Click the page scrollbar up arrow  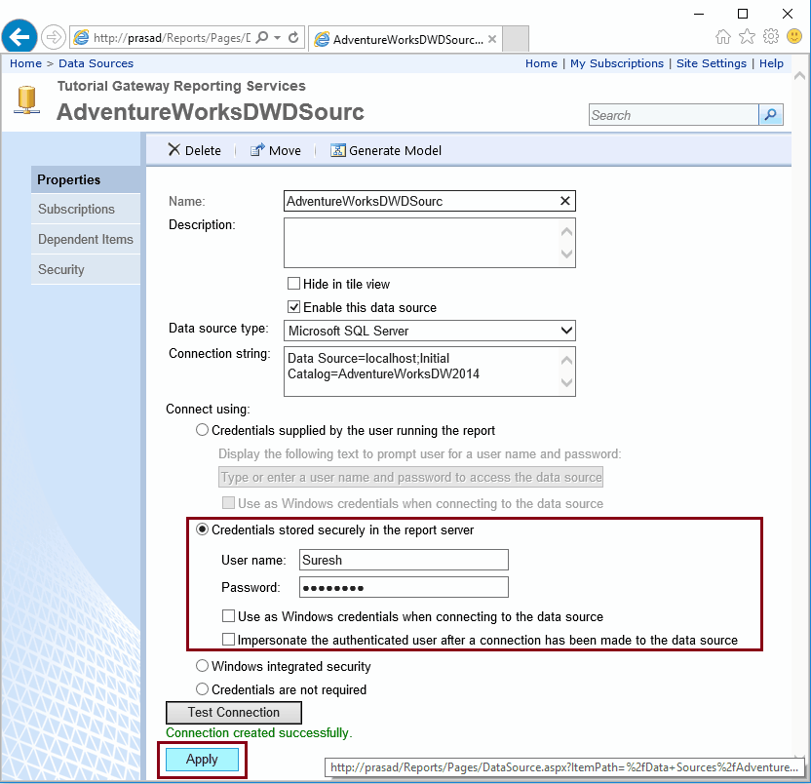(x=799, y=76)
